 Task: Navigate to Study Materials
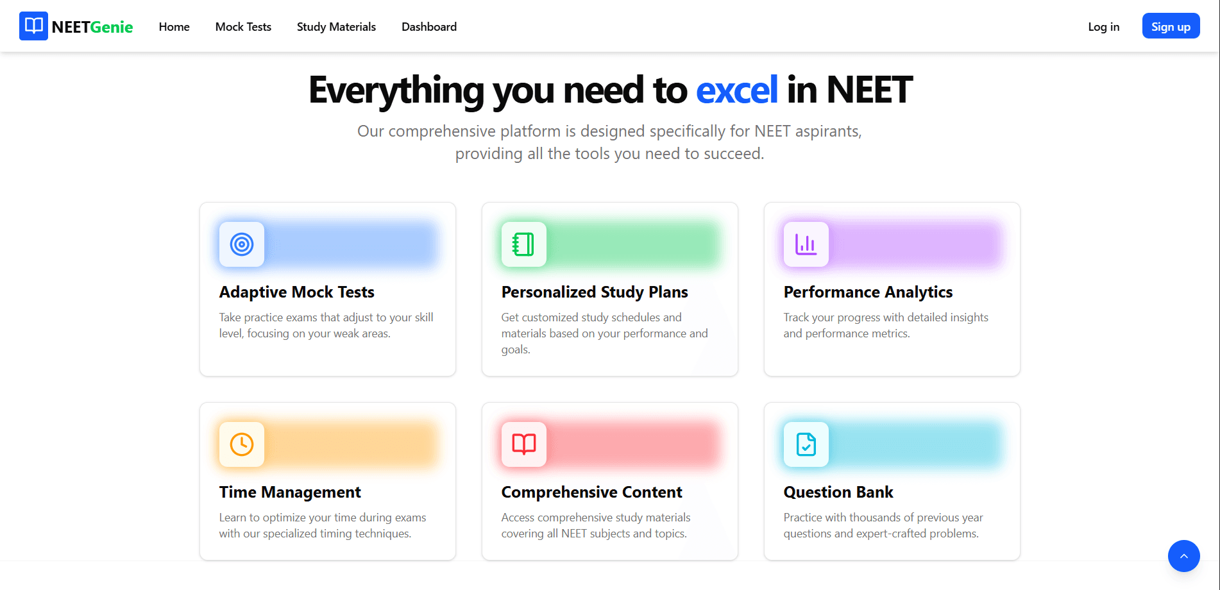(x=336, y=26)
